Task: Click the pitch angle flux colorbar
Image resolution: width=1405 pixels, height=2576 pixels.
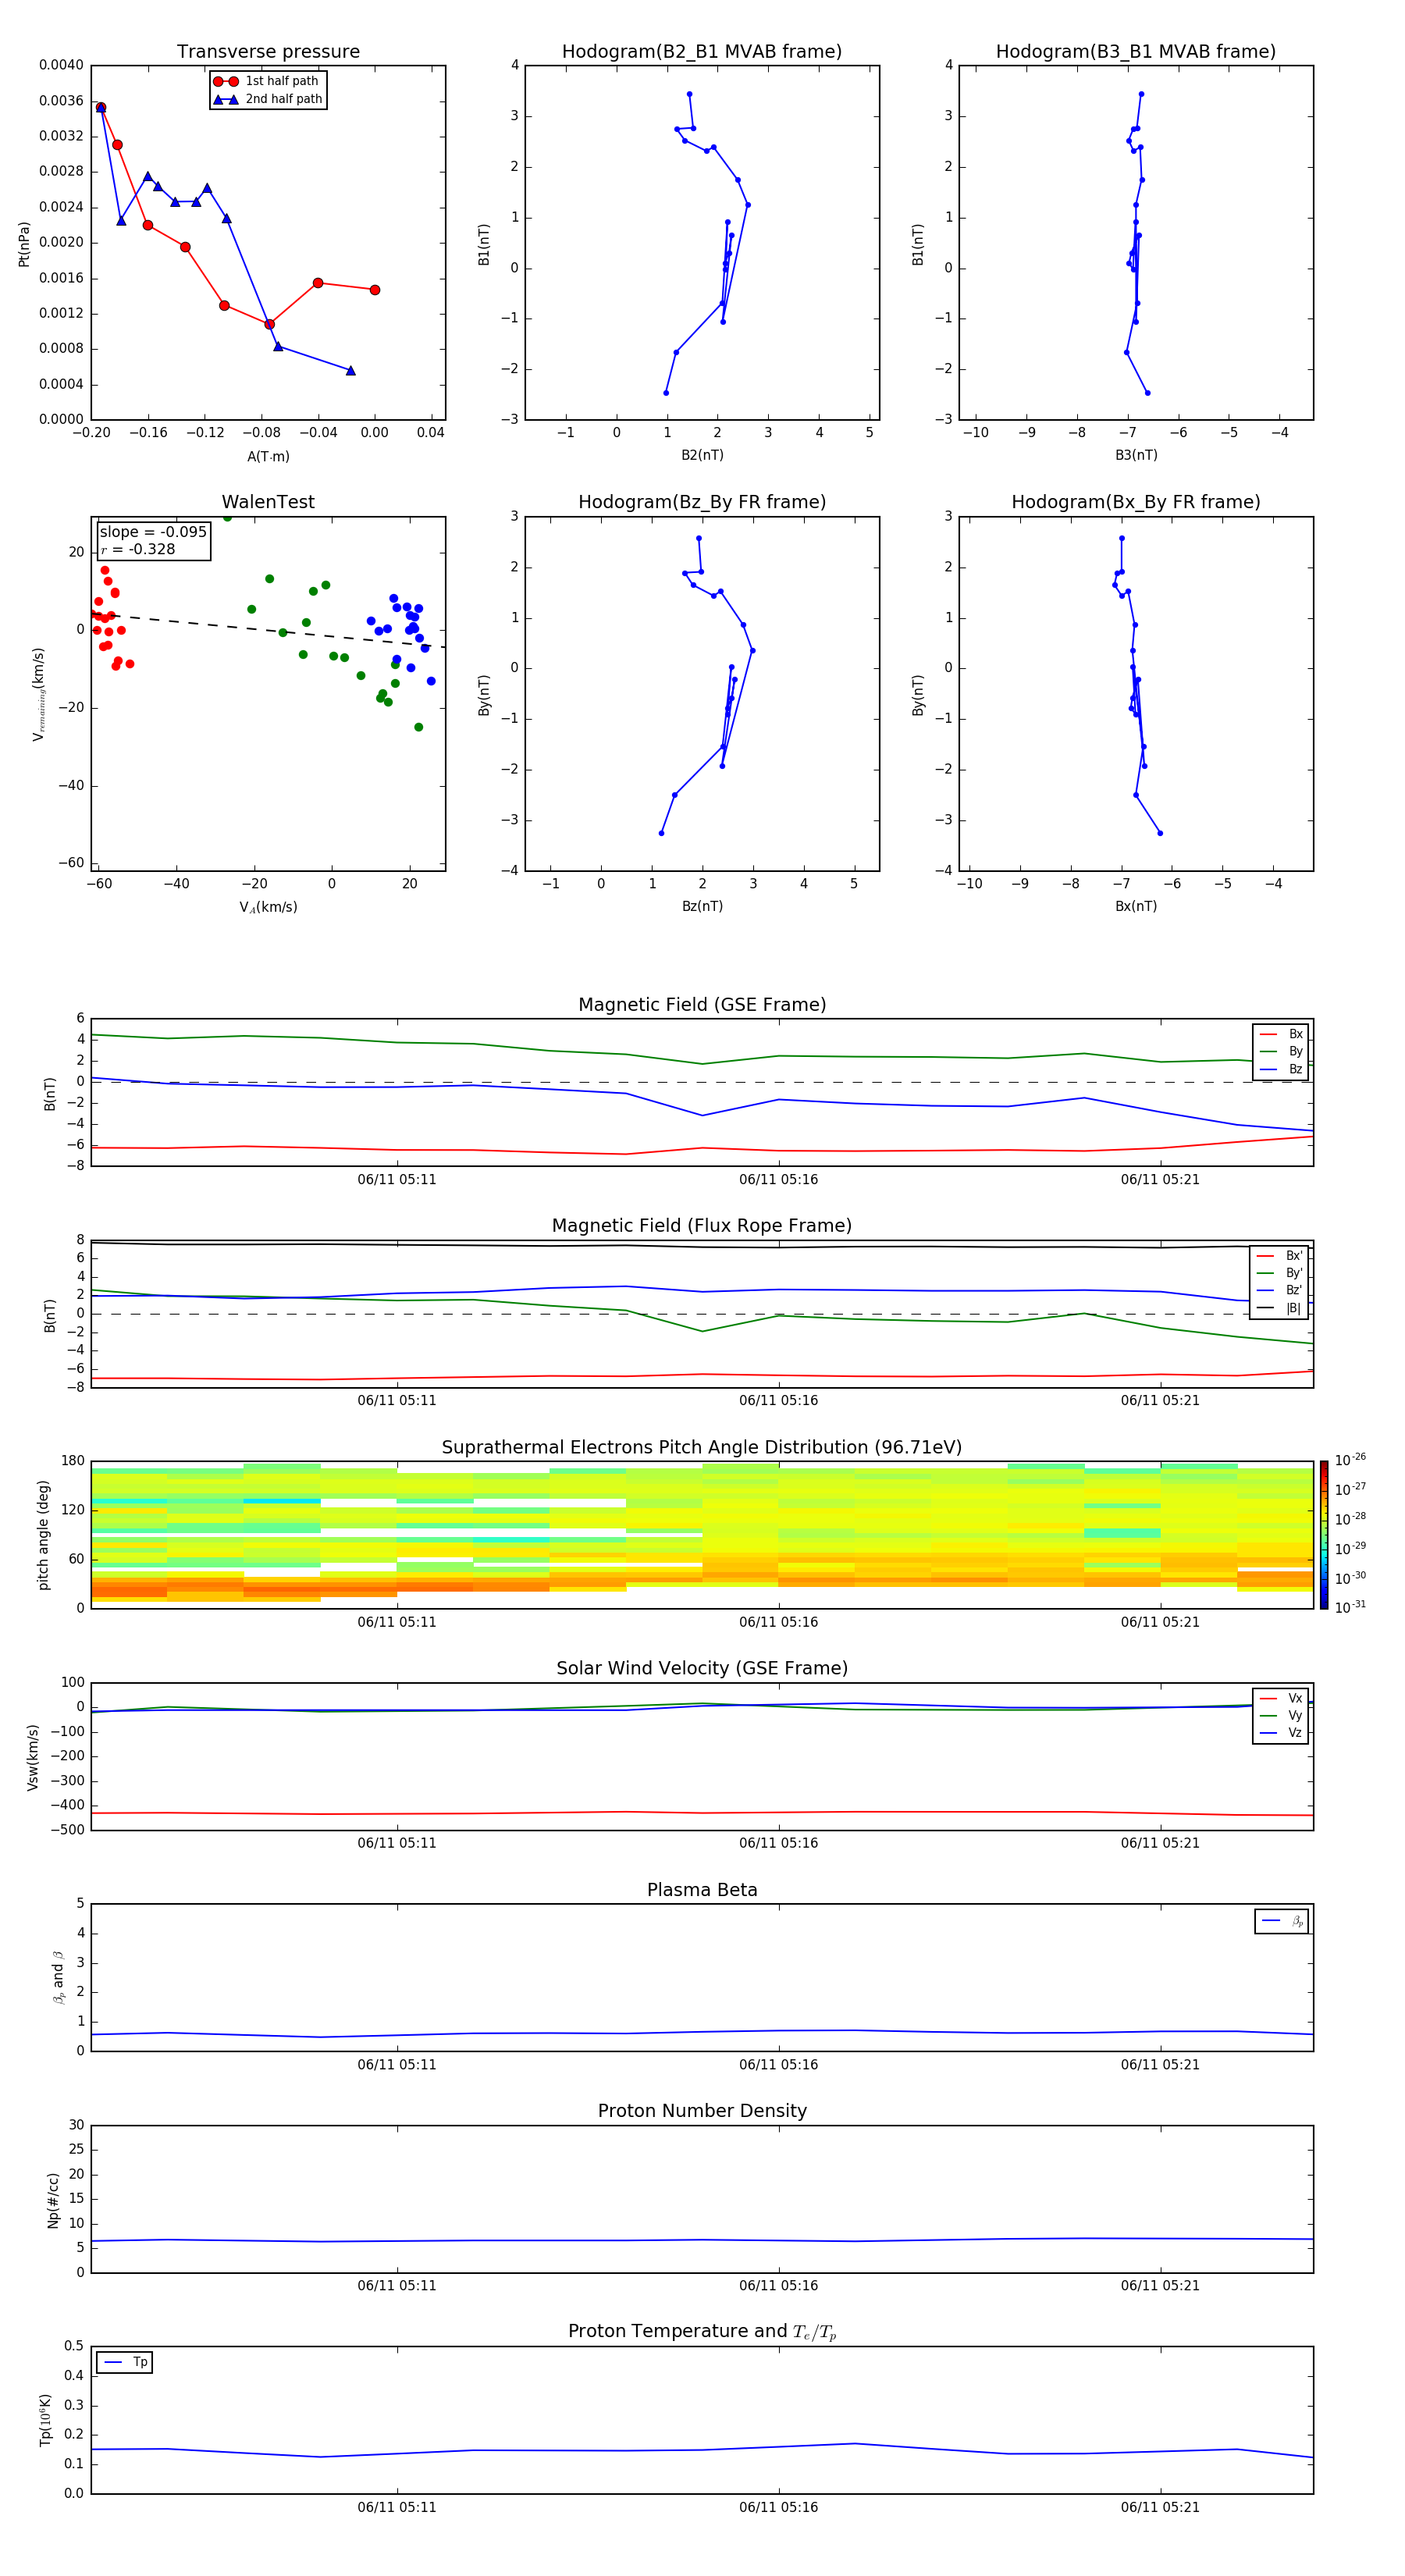Action: pos(1324,1535)
